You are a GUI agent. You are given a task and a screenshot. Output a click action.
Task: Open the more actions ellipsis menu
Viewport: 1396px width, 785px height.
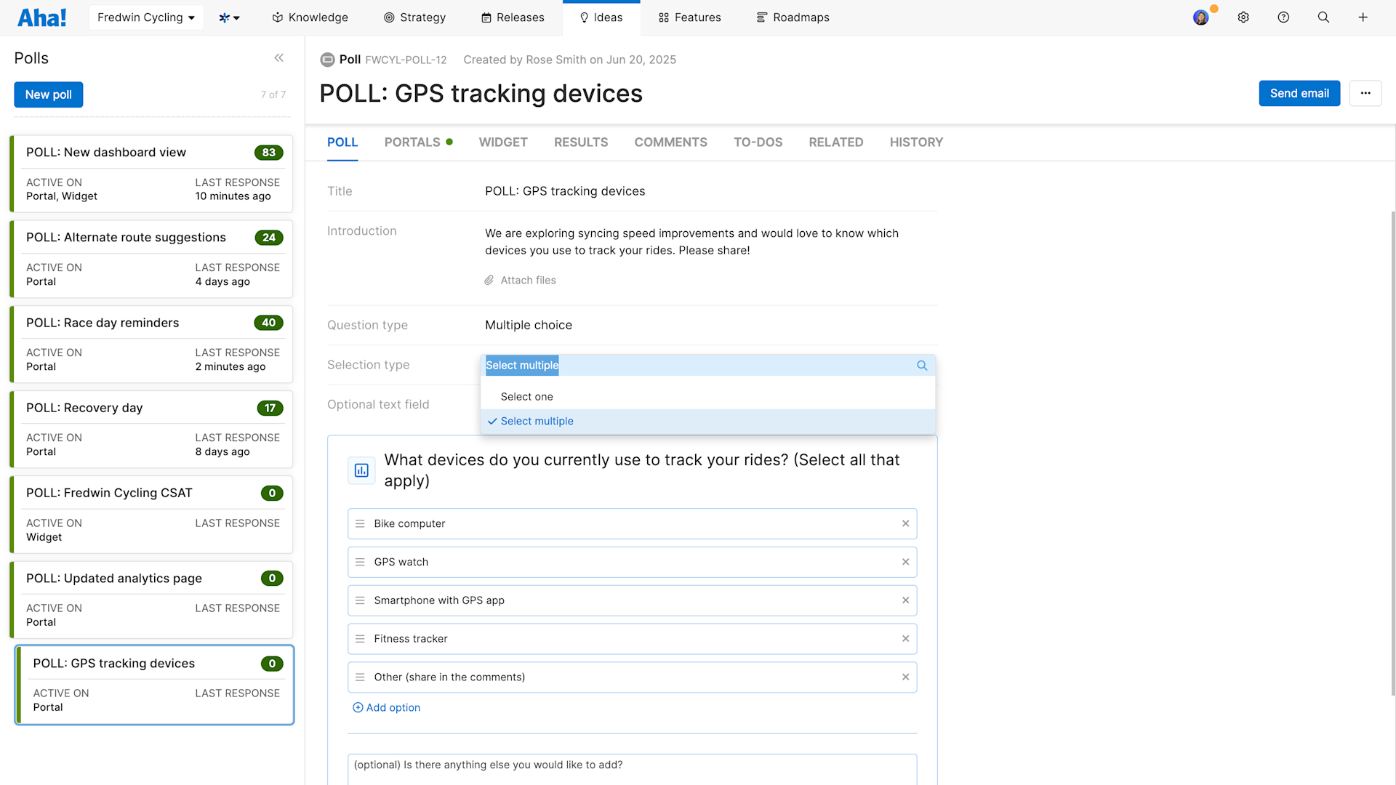[1365, 93]
